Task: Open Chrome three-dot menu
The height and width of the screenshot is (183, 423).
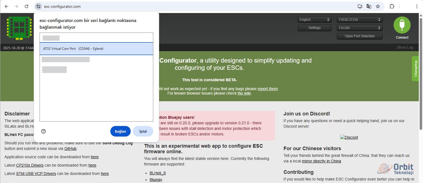Action: 417,6
